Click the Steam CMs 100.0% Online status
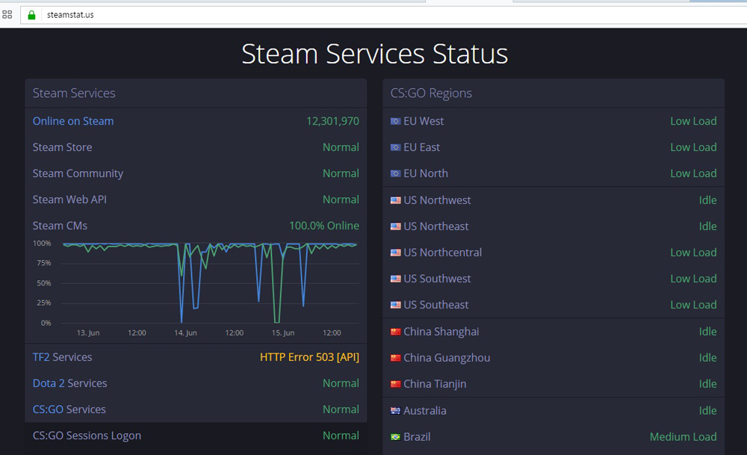This screenshot has width=747, height=455. (x=323, y=226)
